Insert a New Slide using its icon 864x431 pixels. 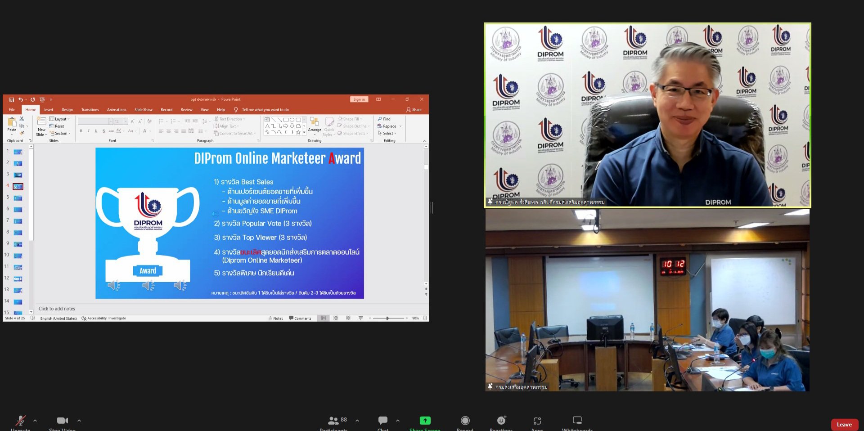tap(41, 121)
